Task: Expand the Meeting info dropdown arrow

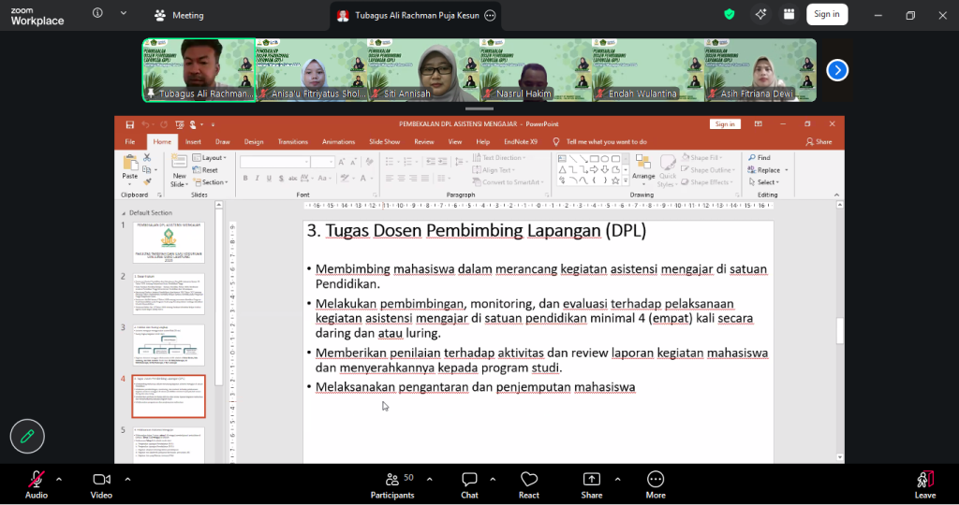Action: tap(124, 14)
